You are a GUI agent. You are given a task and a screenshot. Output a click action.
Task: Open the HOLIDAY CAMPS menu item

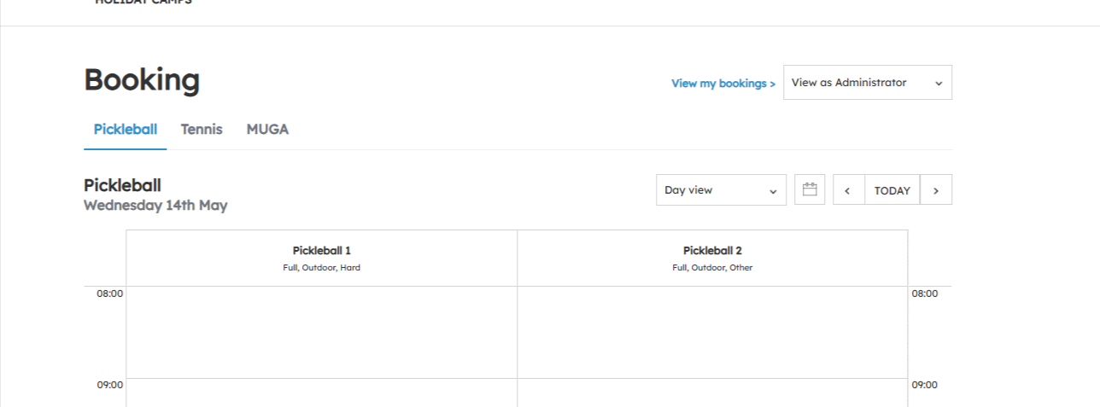click(143, 3)
